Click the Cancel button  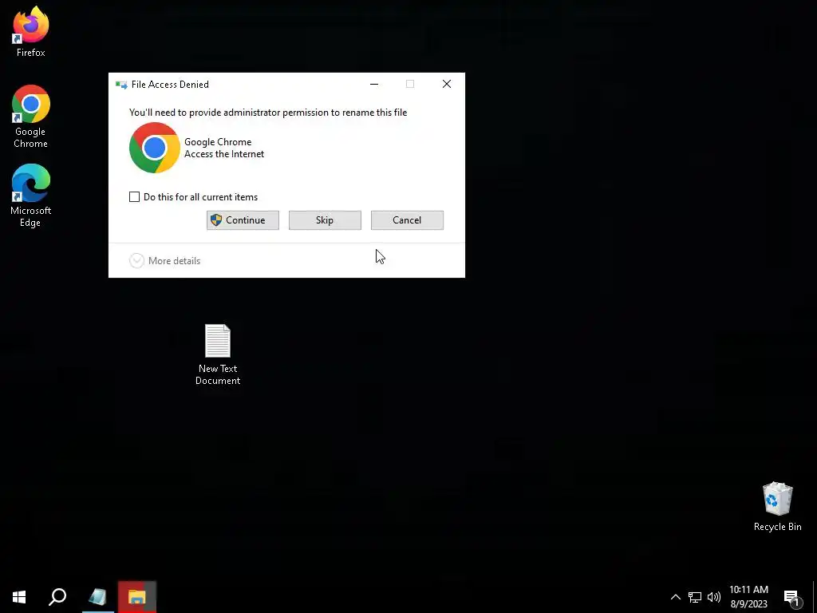coord(407,220)
